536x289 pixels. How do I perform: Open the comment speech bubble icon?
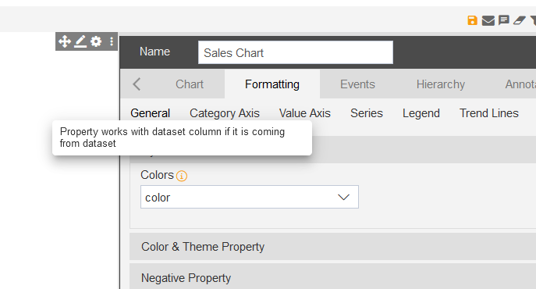pyautogui.click(x=504, y=20)
